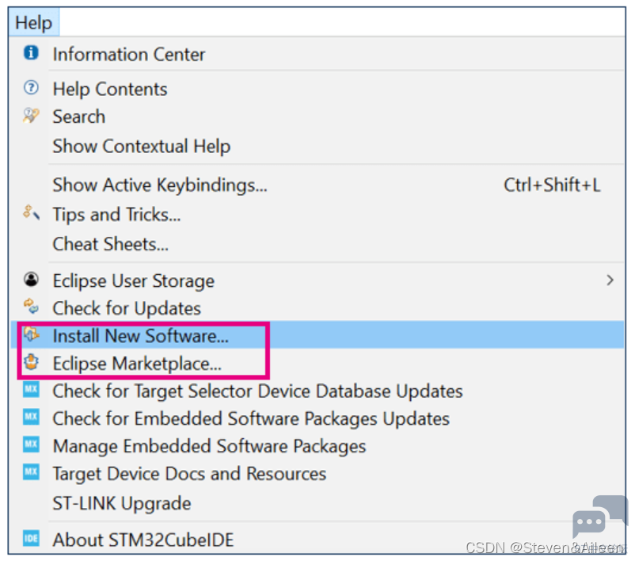Click the Check for Updates icon

click(31, 307)
